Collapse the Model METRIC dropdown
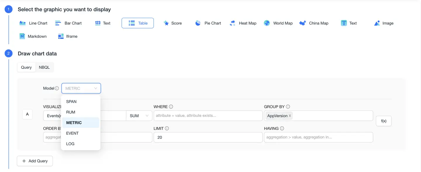Viewport: 421px width, 172px height. point(81,88)
